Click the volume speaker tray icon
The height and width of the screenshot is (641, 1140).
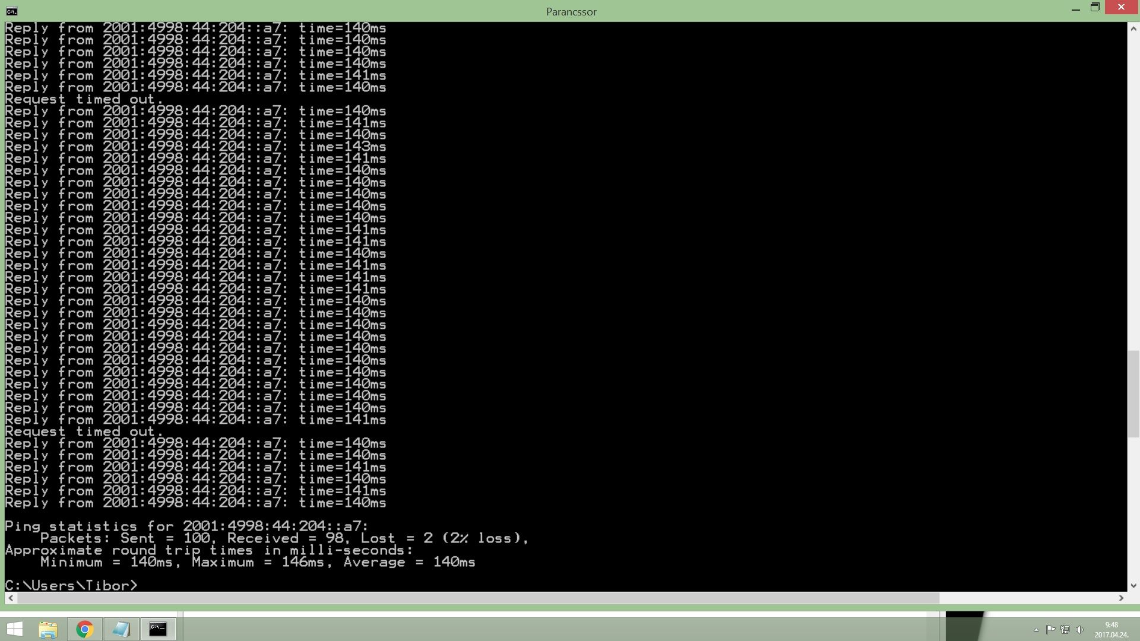tap(1079, 630)
